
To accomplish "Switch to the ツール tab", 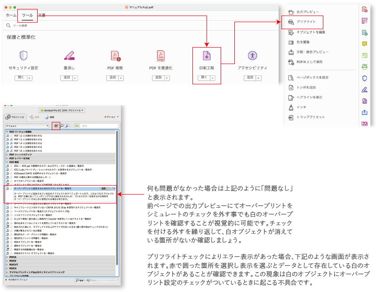I will [27, 16].
